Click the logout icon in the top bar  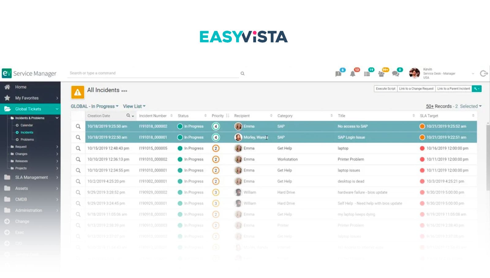pos(483,73)
